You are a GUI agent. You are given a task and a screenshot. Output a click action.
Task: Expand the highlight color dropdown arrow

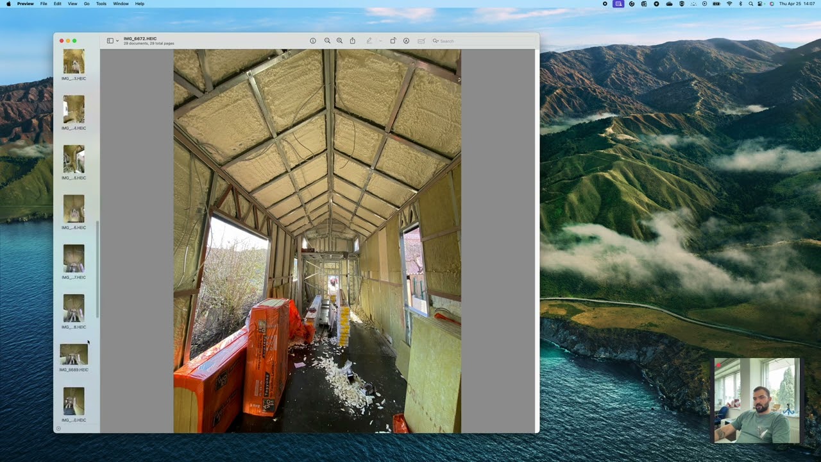click(x=380, y=41)
